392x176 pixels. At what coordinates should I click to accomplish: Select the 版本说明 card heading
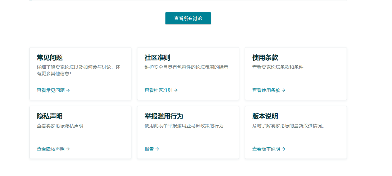pyautogui.click(x=265, y=116)
